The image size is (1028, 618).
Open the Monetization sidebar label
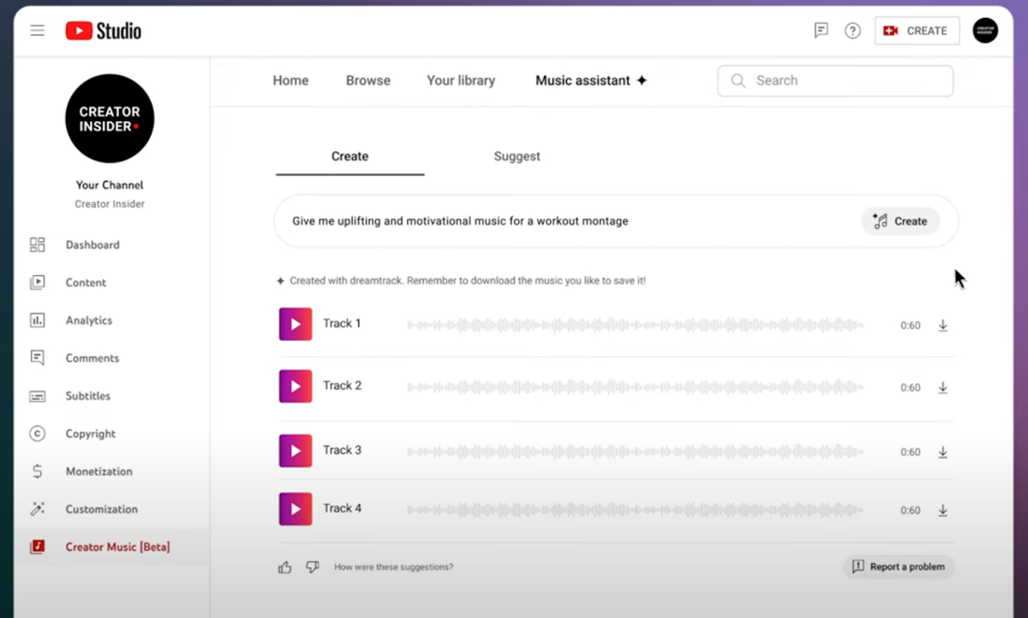pos(99,471)
